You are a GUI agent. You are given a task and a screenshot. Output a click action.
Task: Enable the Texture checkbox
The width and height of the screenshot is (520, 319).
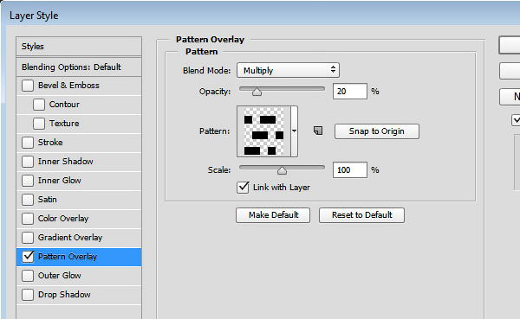point(39,124)
